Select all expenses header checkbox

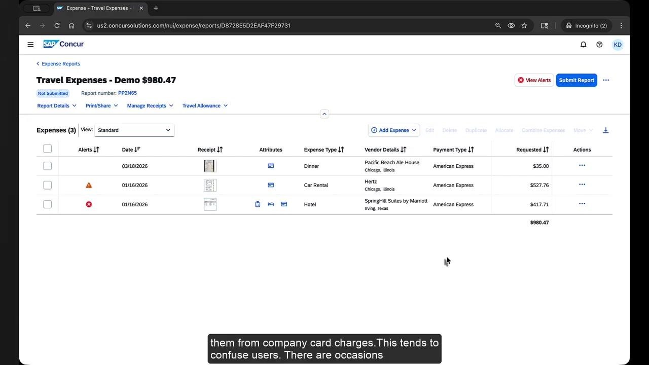click(47, 149)
